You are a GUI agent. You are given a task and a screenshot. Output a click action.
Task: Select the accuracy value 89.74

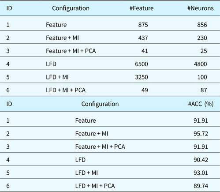click(x=201, y=186)
